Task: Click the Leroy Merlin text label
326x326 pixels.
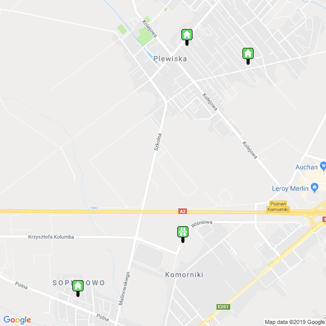Action: pos(290,188)
